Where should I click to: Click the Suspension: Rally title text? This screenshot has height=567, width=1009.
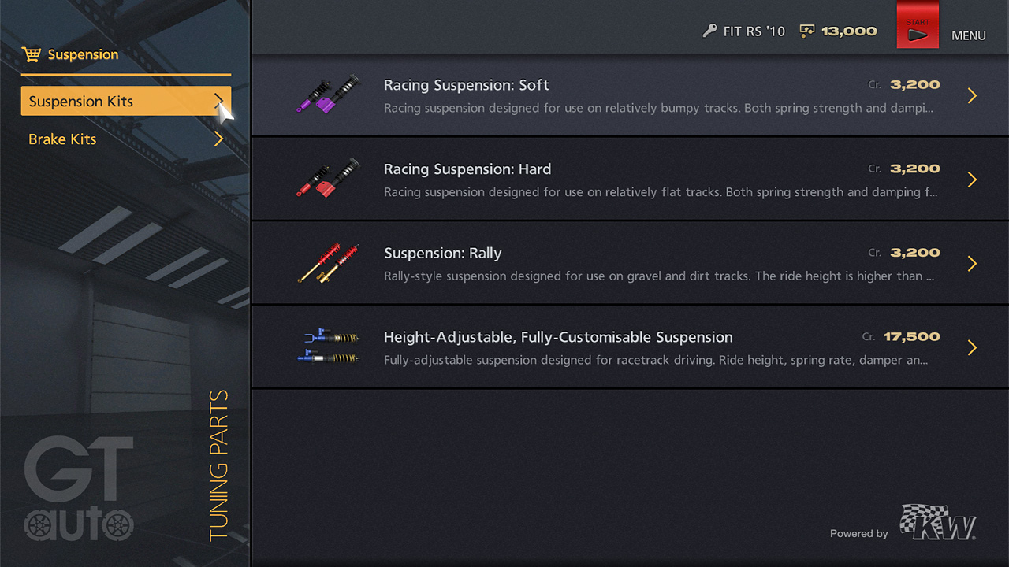tap(443, 254)
